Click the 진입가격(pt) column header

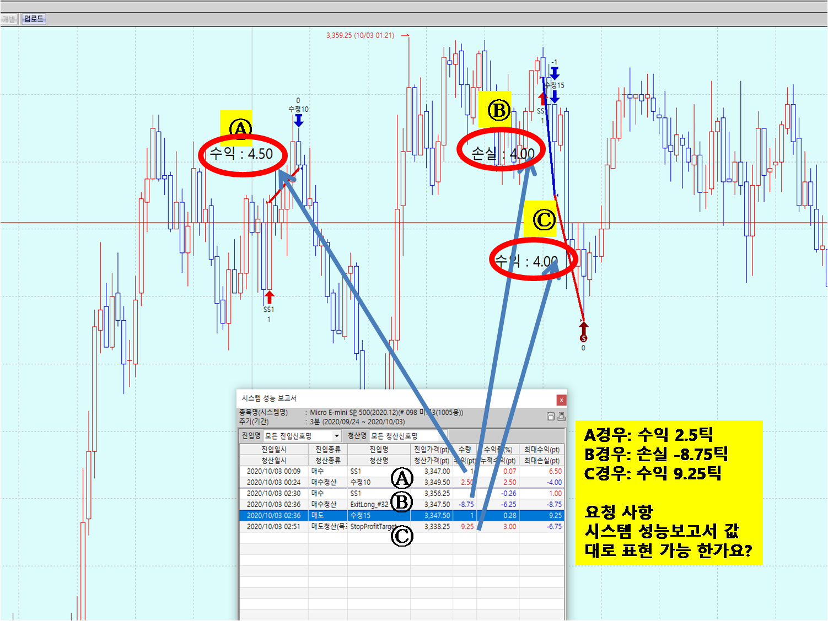click(x=431, y=450)
